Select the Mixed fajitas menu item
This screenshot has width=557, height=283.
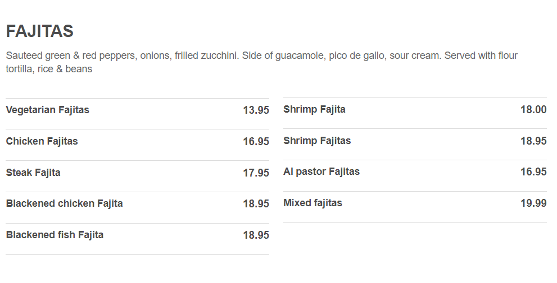(x=313, y=203)
